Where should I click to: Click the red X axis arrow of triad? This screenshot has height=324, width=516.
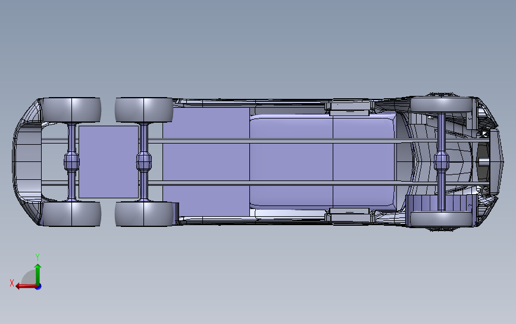tap(26, 286)
